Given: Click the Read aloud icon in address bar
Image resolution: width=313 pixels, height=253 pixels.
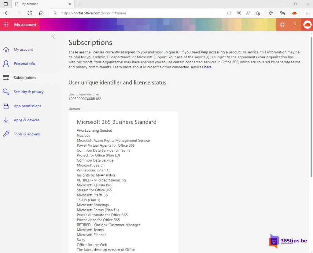Looking at the screenshot, I should [248, 13].
